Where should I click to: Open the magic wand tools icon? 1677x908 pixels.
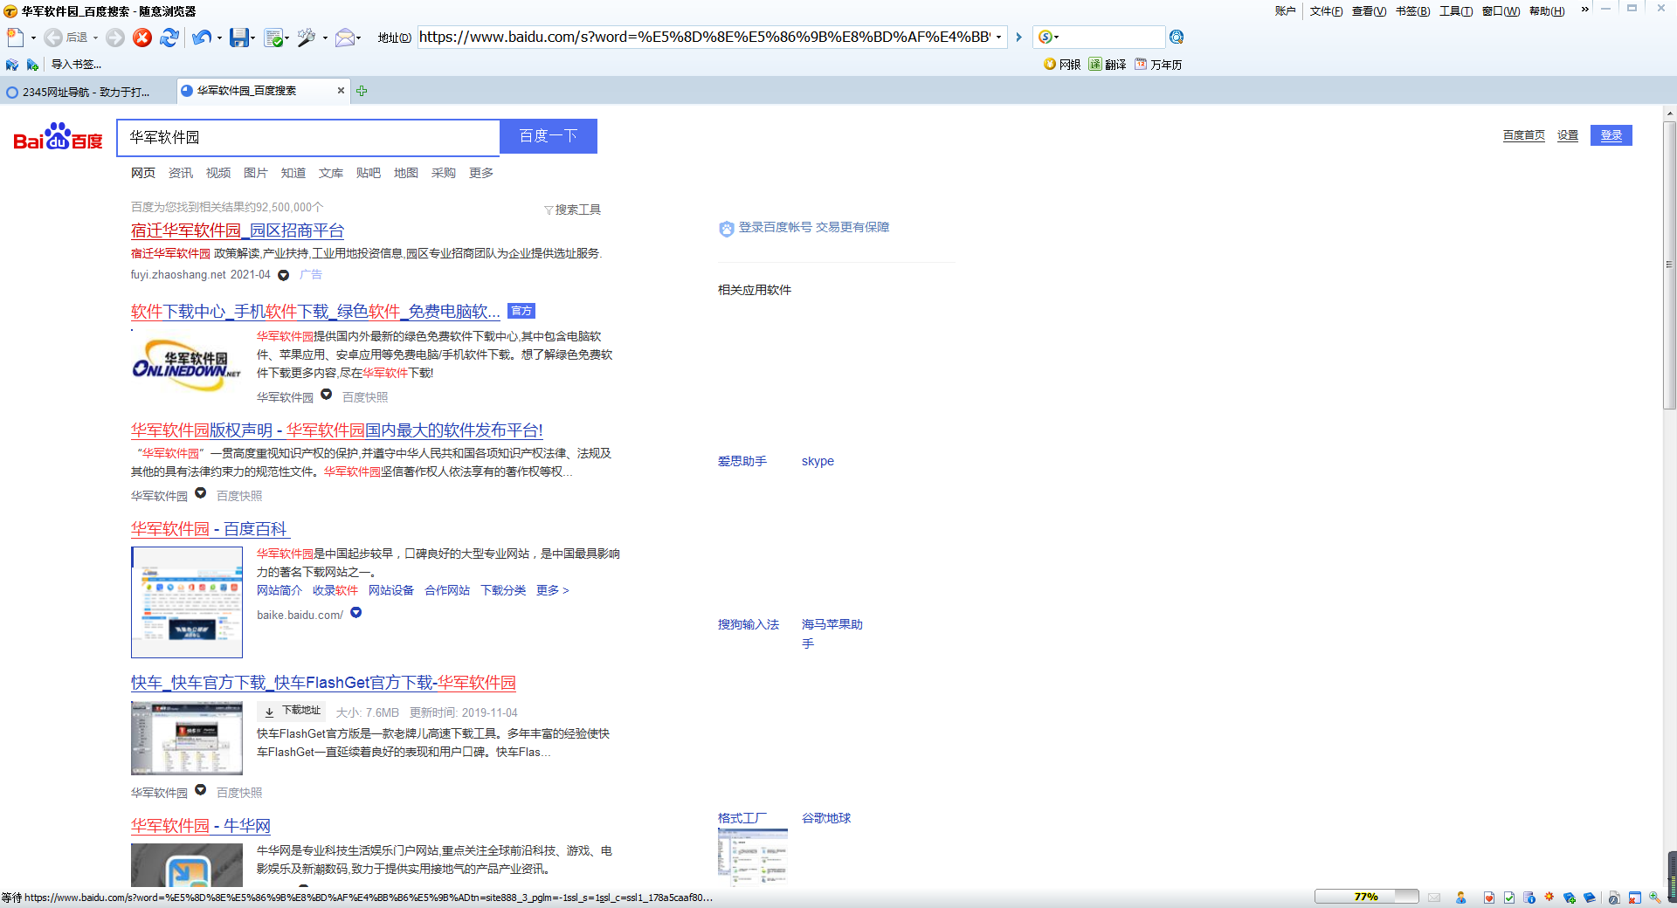(x=306, y=38)
